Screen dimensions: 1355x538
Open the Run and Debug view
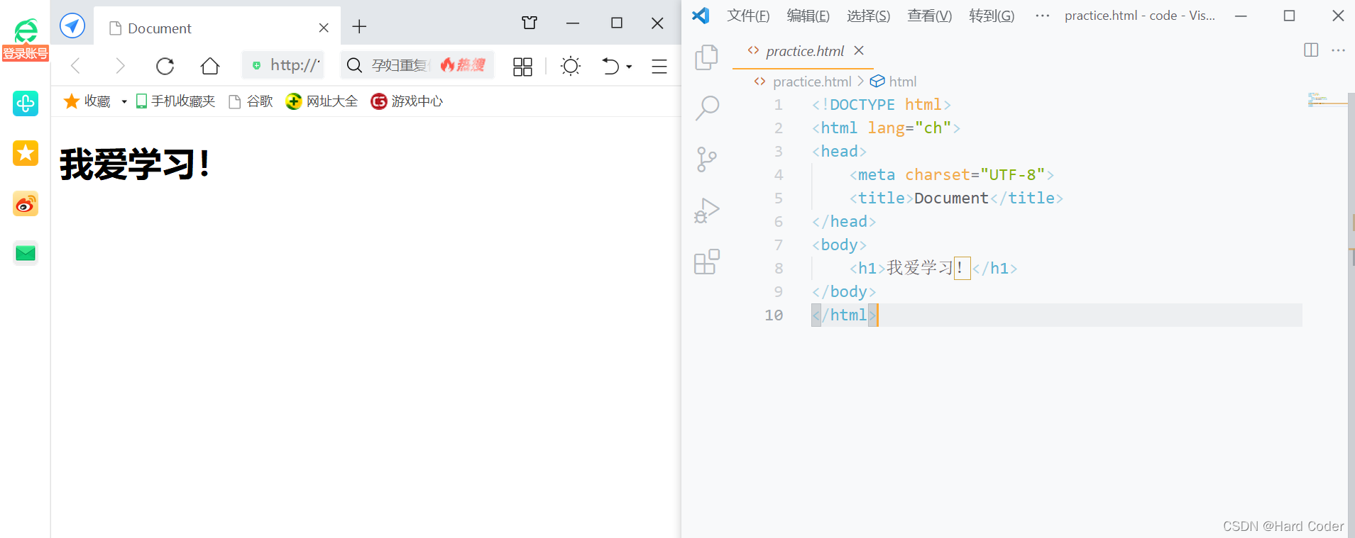click(x=706, y=211)
